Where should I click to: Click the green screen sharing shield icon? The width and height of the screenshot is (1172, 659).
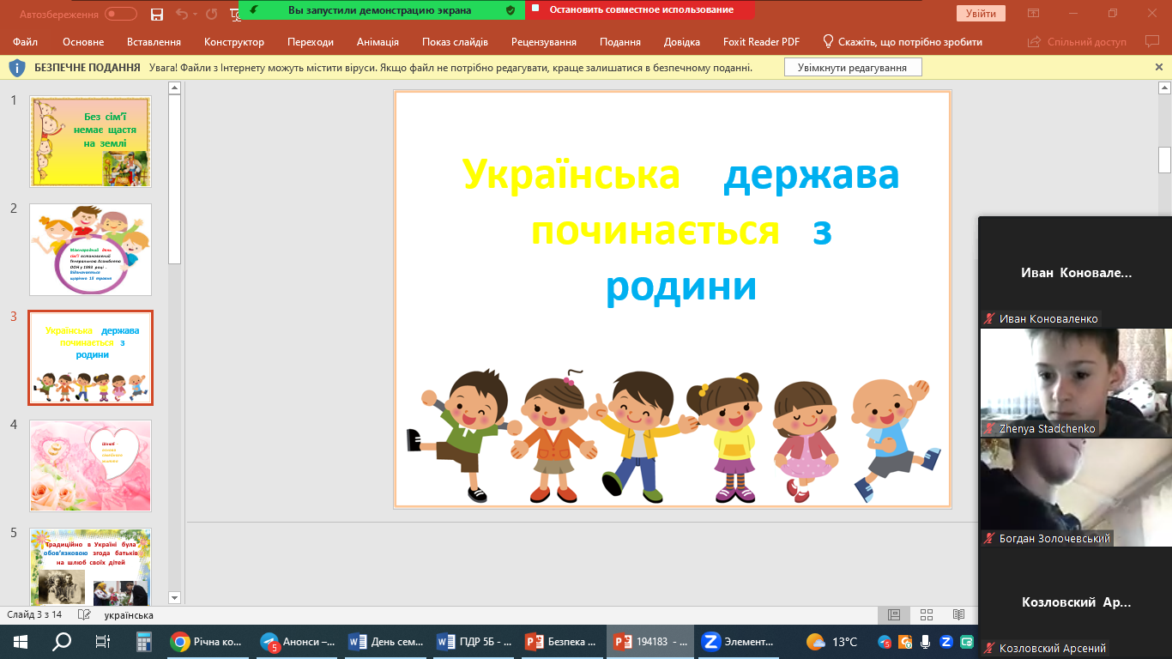click(x=510, y=10)
